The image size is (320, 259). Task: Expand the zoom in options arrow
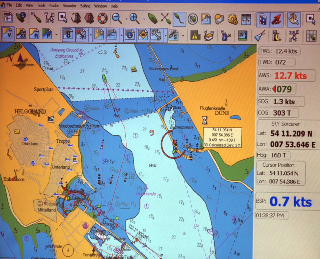[x=144, y=19]
